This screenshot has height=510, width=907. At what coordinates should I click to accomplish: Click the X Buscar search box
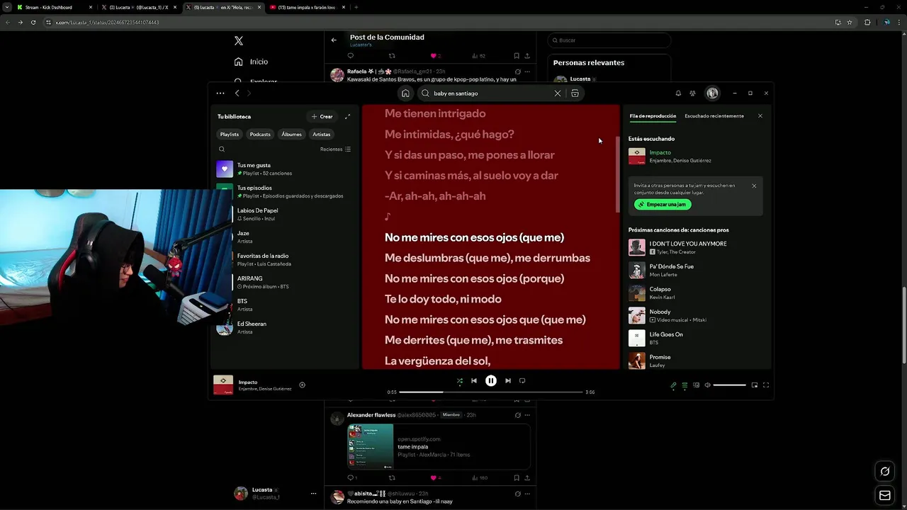pos(609,40)
